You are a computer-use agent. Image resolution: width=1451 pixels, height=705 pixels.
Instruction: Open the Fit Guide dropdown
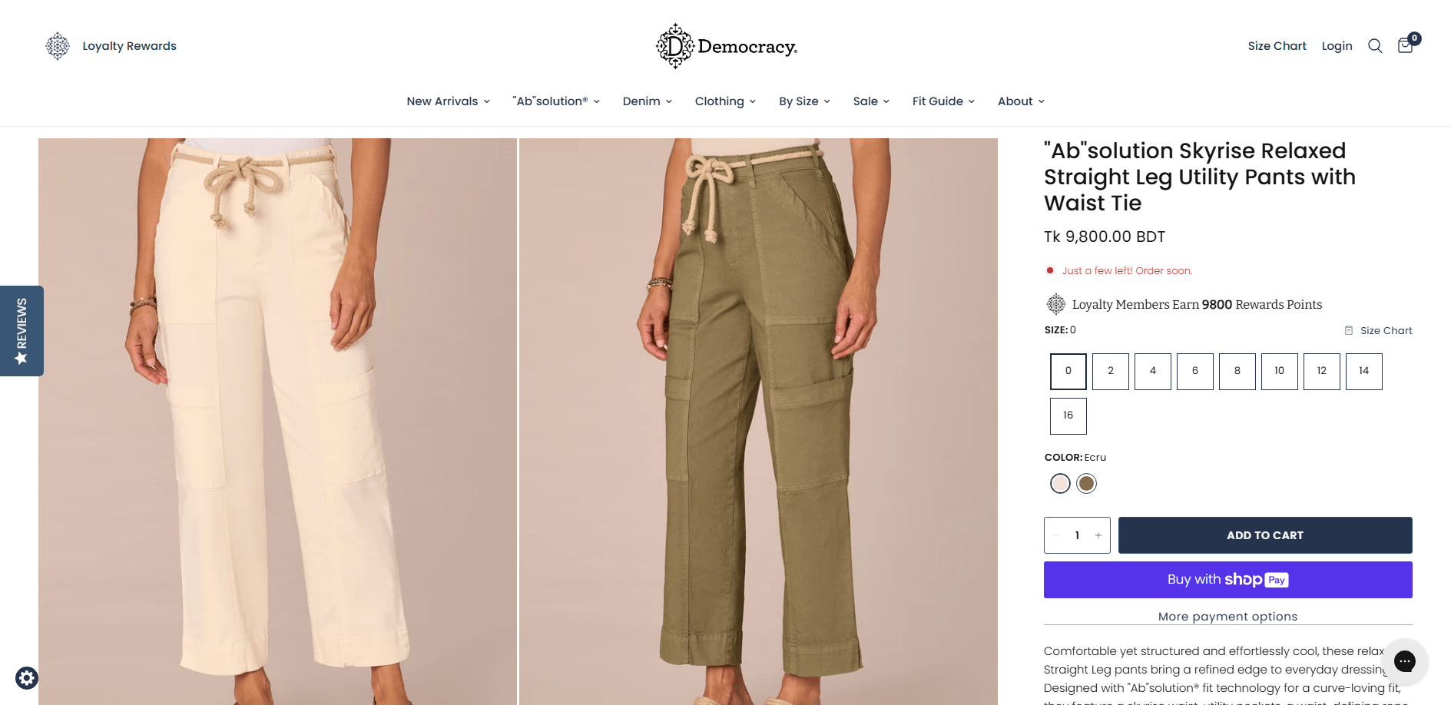tap(942, 101)
